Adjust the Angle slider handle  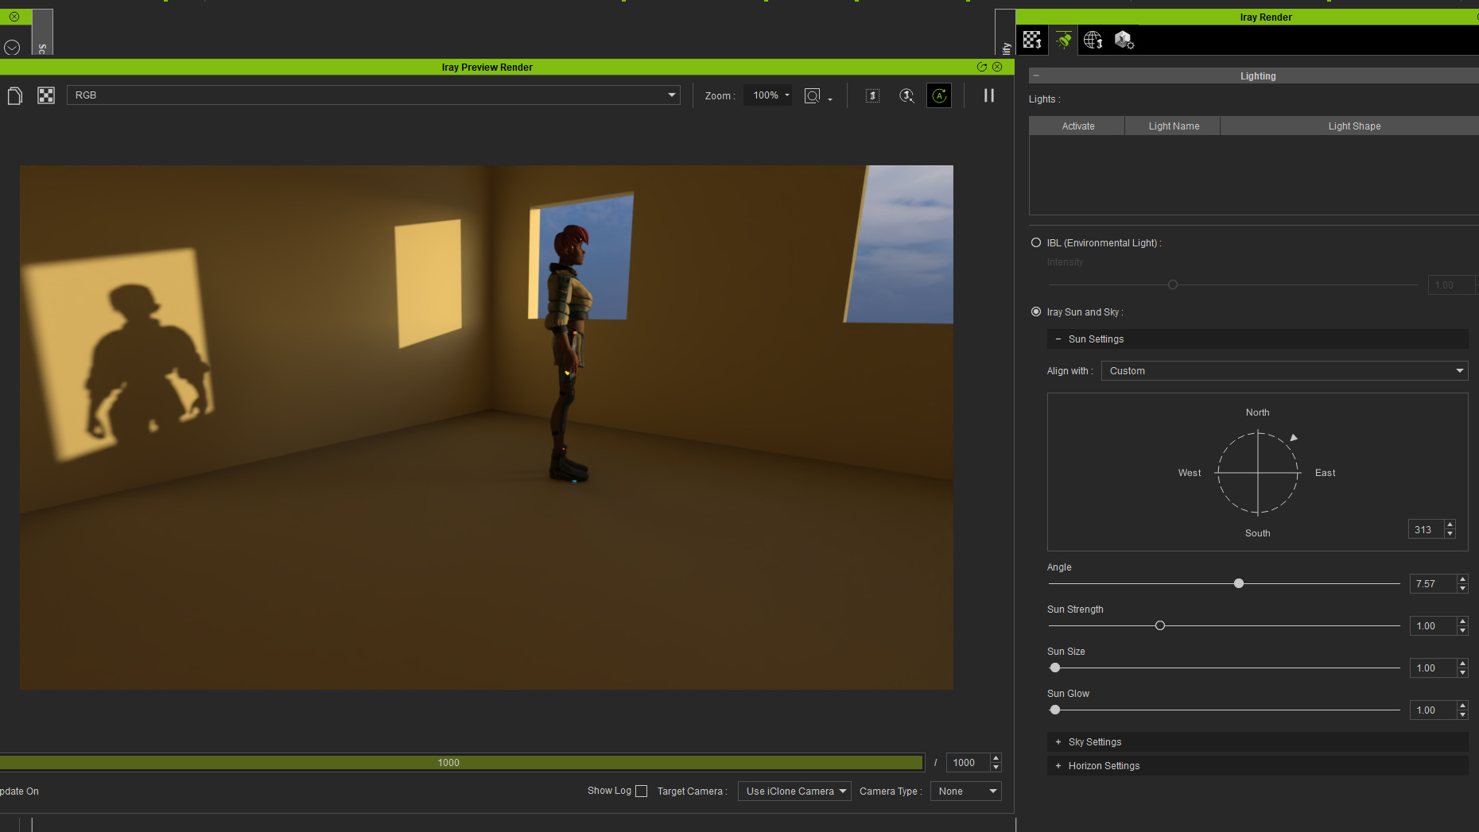tap(1239, 583)
